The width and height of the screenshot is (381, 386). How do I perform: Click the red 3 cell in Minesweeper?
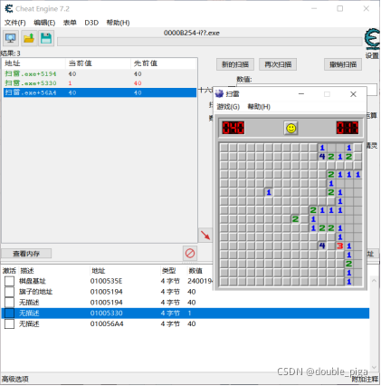click(x=340, y=246)
